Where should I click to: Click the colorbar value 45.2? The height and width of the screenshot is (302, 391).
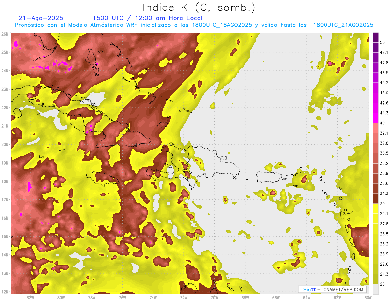(x=384, y=83)
